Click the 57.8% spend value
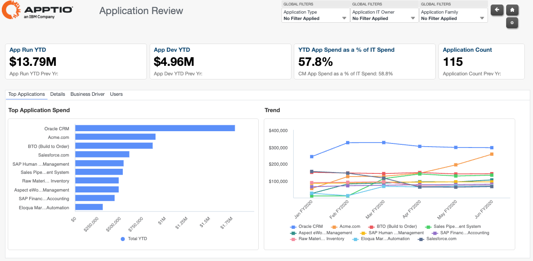The image size is (533, 261). coord(316,62)
